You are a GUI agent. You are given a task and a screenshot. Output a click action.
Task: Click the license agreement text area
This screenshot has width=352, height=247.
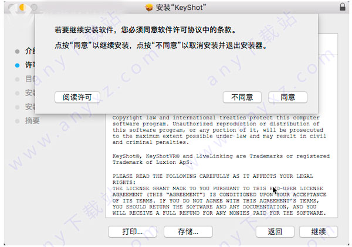221,166
